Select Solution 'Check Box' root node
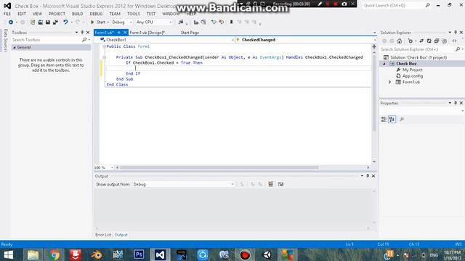 point(418,57)
